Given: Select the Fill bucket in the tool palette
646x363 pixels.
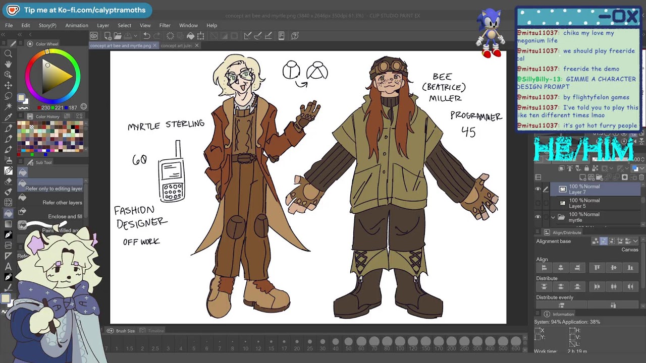Looking at the screenshot, I should (8, 213).
